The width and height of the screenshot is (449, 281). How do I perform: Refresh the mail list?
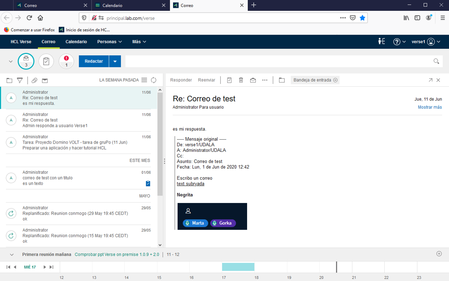click(154, 80)
